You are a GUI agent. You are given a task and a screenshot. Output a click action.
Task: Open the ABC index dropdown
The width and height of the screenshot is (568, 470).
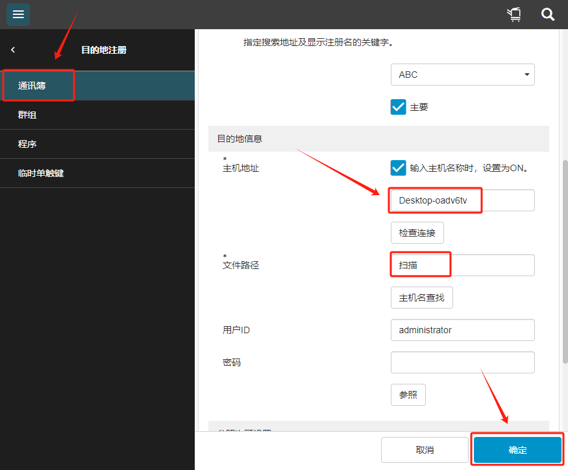462,75
